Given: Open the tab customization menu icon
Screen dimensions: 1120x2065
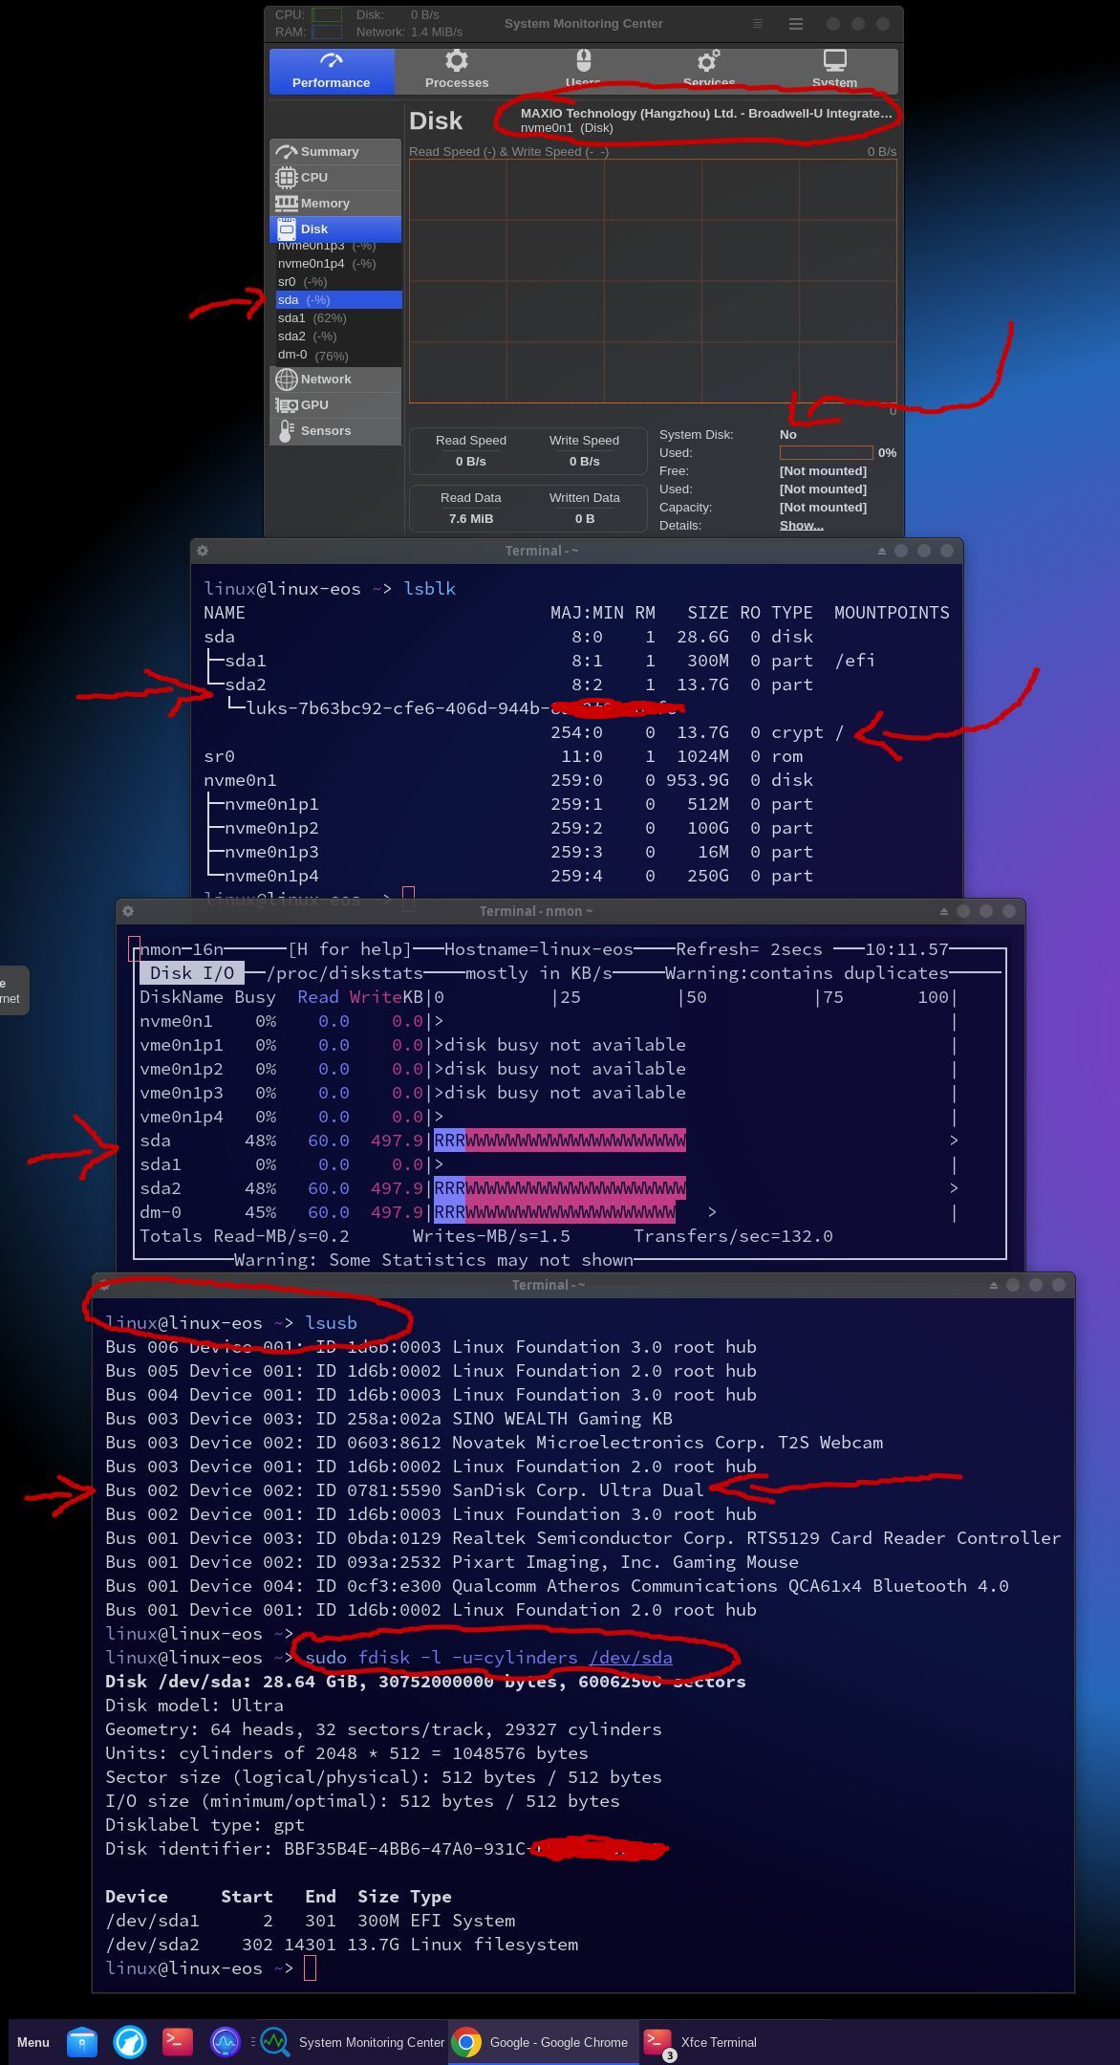Looking at the screenshot, I should coord(757,24).
